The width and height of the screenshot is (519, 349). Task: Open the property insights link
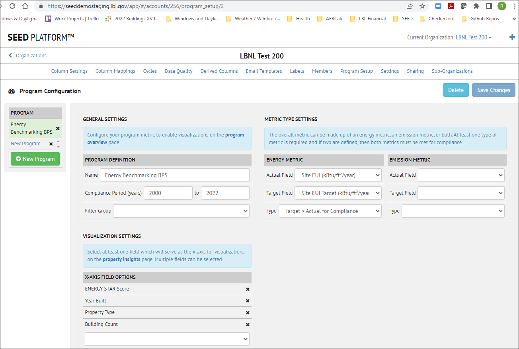pos(121,259)
